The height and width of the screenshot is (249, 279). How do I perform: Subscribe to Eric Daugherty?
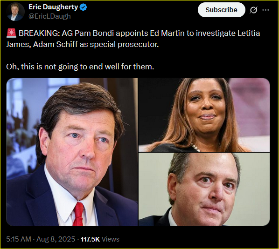coord(221,10)
